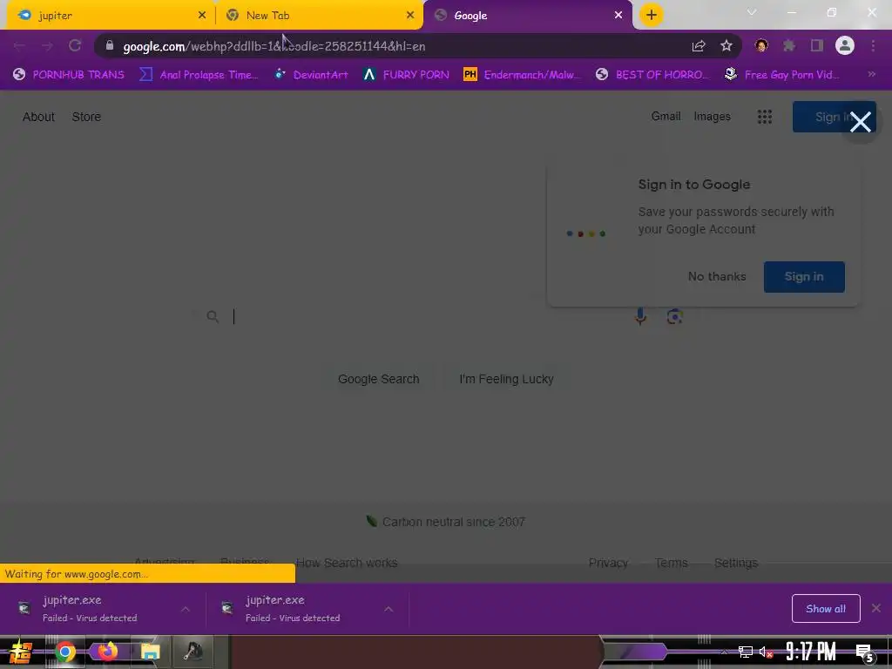Close the downloads bar
The image size is (892, 669).
[876, 608]
